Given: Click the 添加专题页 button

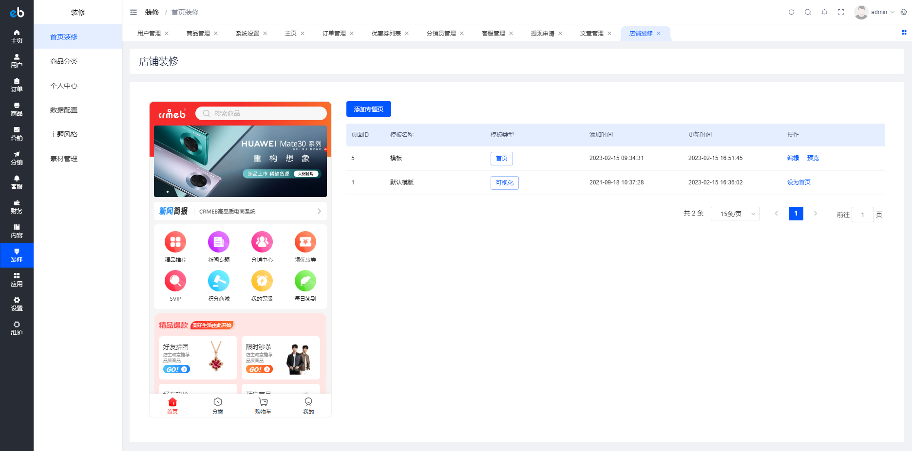Looking at the screenshot, I should (369, 109).
